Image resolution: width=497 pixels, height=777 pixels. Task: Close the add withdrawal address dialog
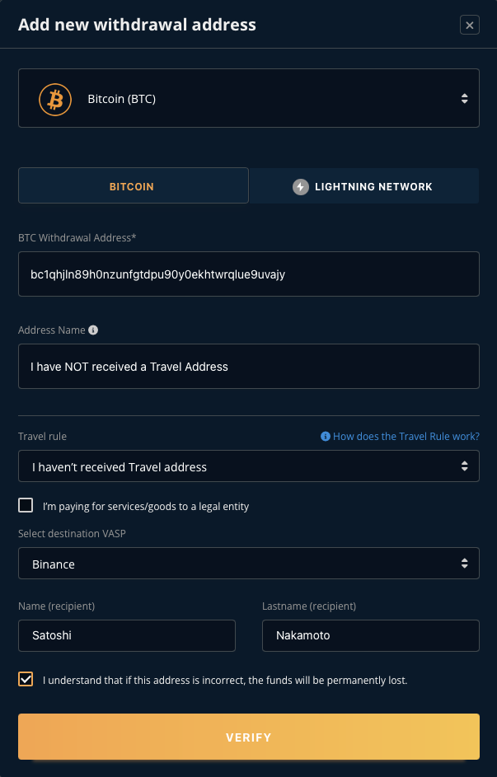point(469,26)
